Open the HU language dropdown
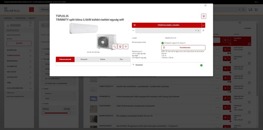 pos(257,2)
